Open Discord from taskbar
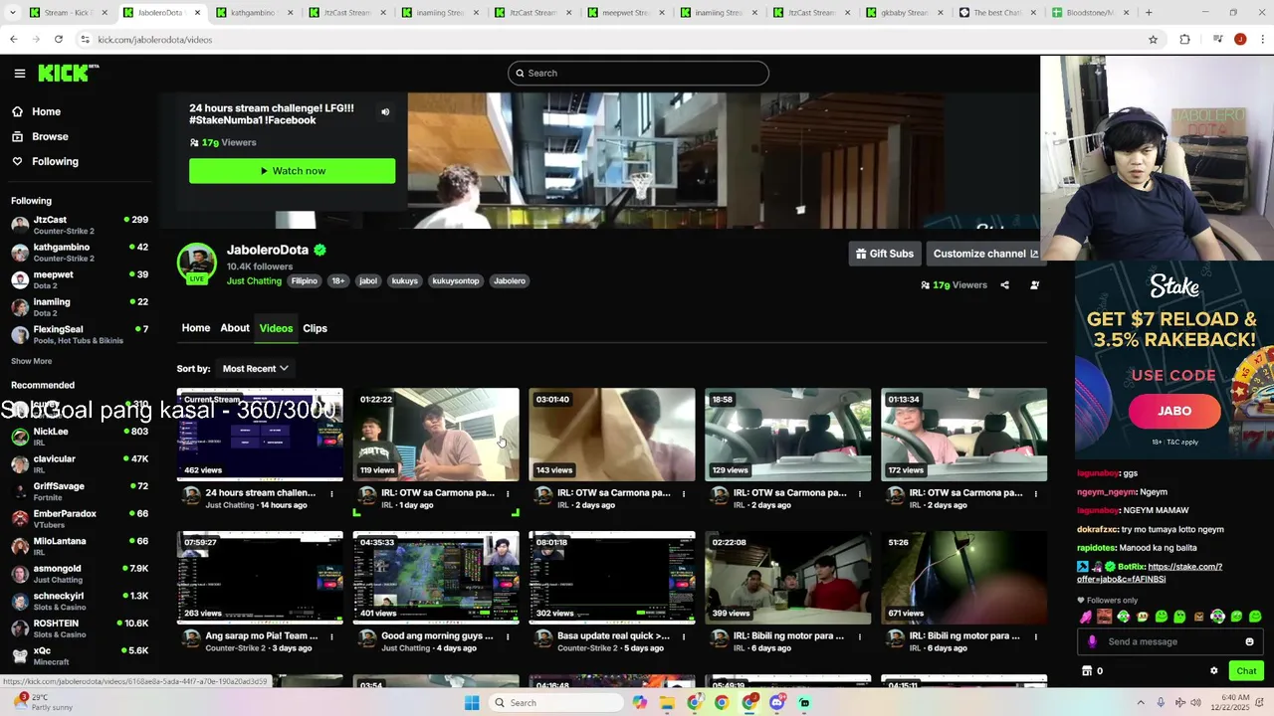 click(777, 703)
